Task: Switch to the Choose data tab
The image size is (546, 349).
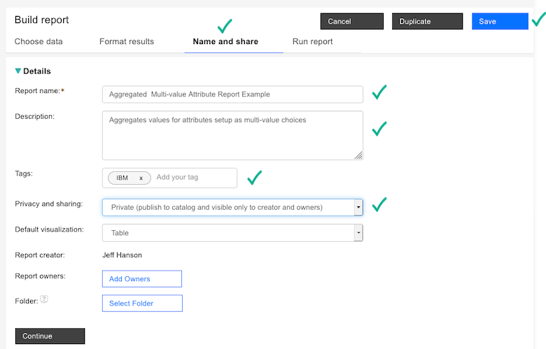Action: tap(38, 41)
